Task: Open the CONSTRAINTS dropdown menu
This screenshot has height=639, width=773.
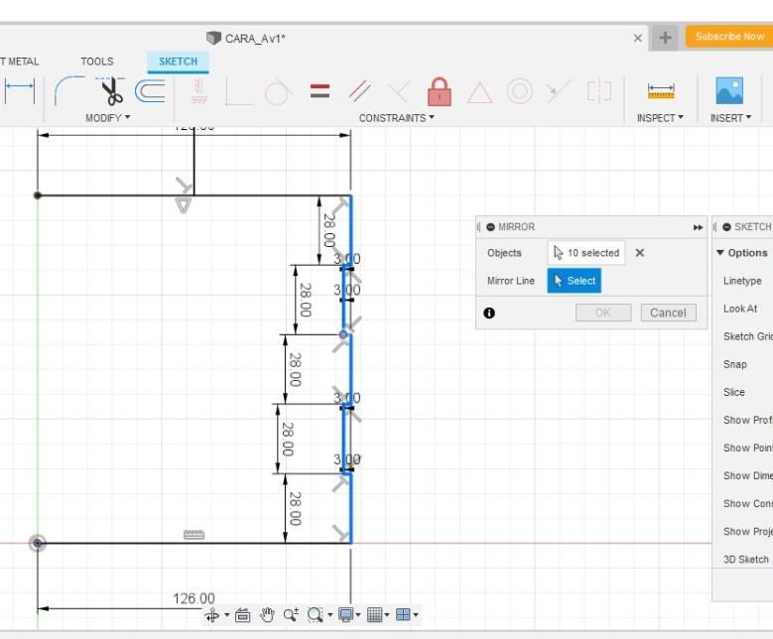Action: pos(396,118)
